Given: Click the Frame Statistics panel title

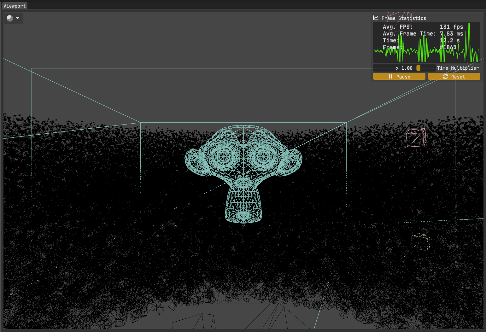Looking at the screenshot, I should [403, 18].
